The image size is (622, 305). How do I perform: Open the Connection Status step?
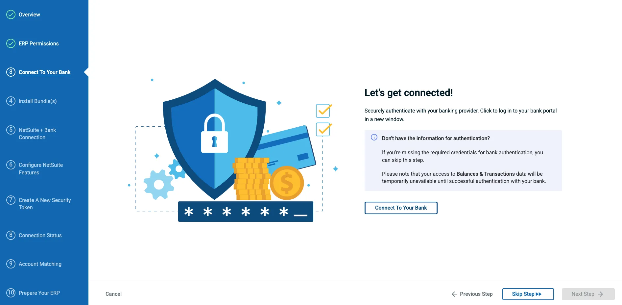click(40, 235)
